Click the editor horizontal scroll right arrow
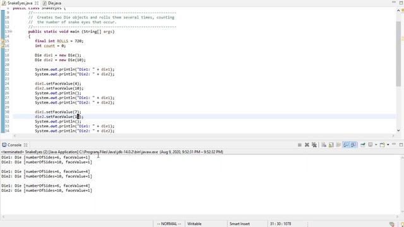This screenshot has height=227, width=404. pos(393,136)
